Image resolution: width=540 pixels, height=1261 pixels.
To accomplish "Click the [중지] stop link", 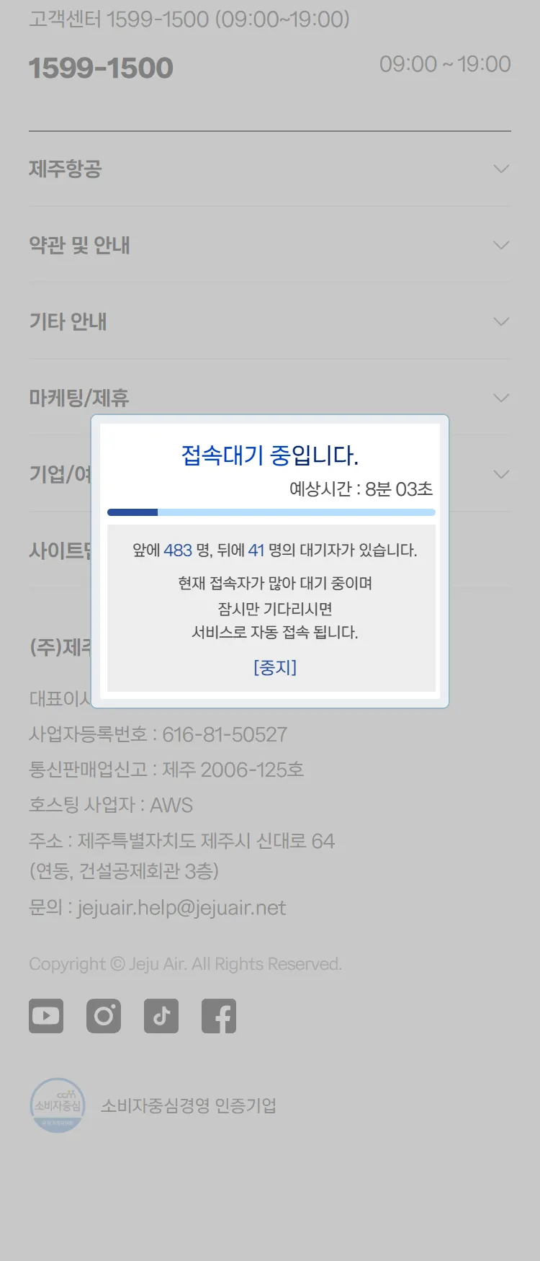I will (x=275, y=667).
